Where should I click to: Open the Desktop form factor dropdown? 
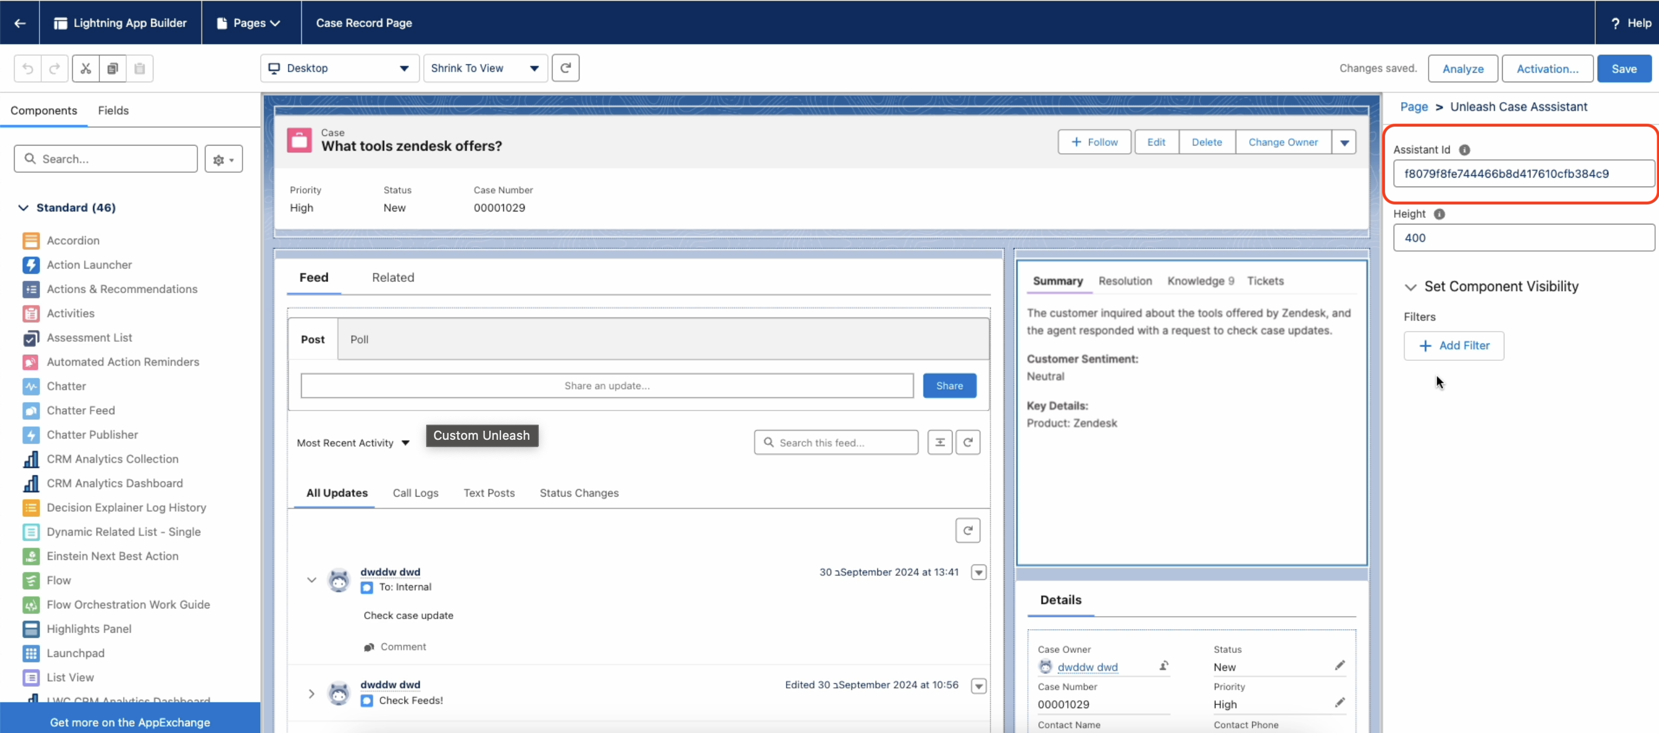point(339,68)
